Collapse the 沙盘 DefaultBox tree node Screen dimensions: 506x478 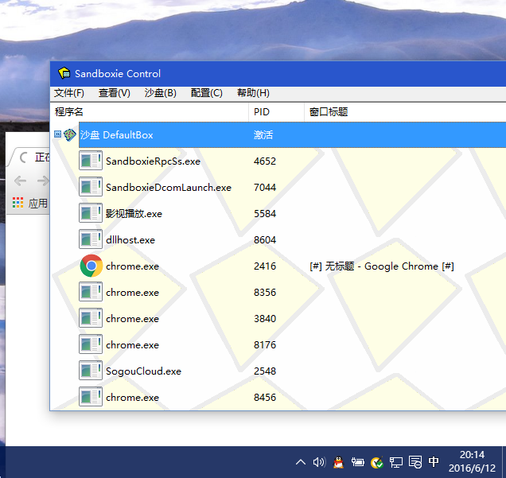coord(57,134)
